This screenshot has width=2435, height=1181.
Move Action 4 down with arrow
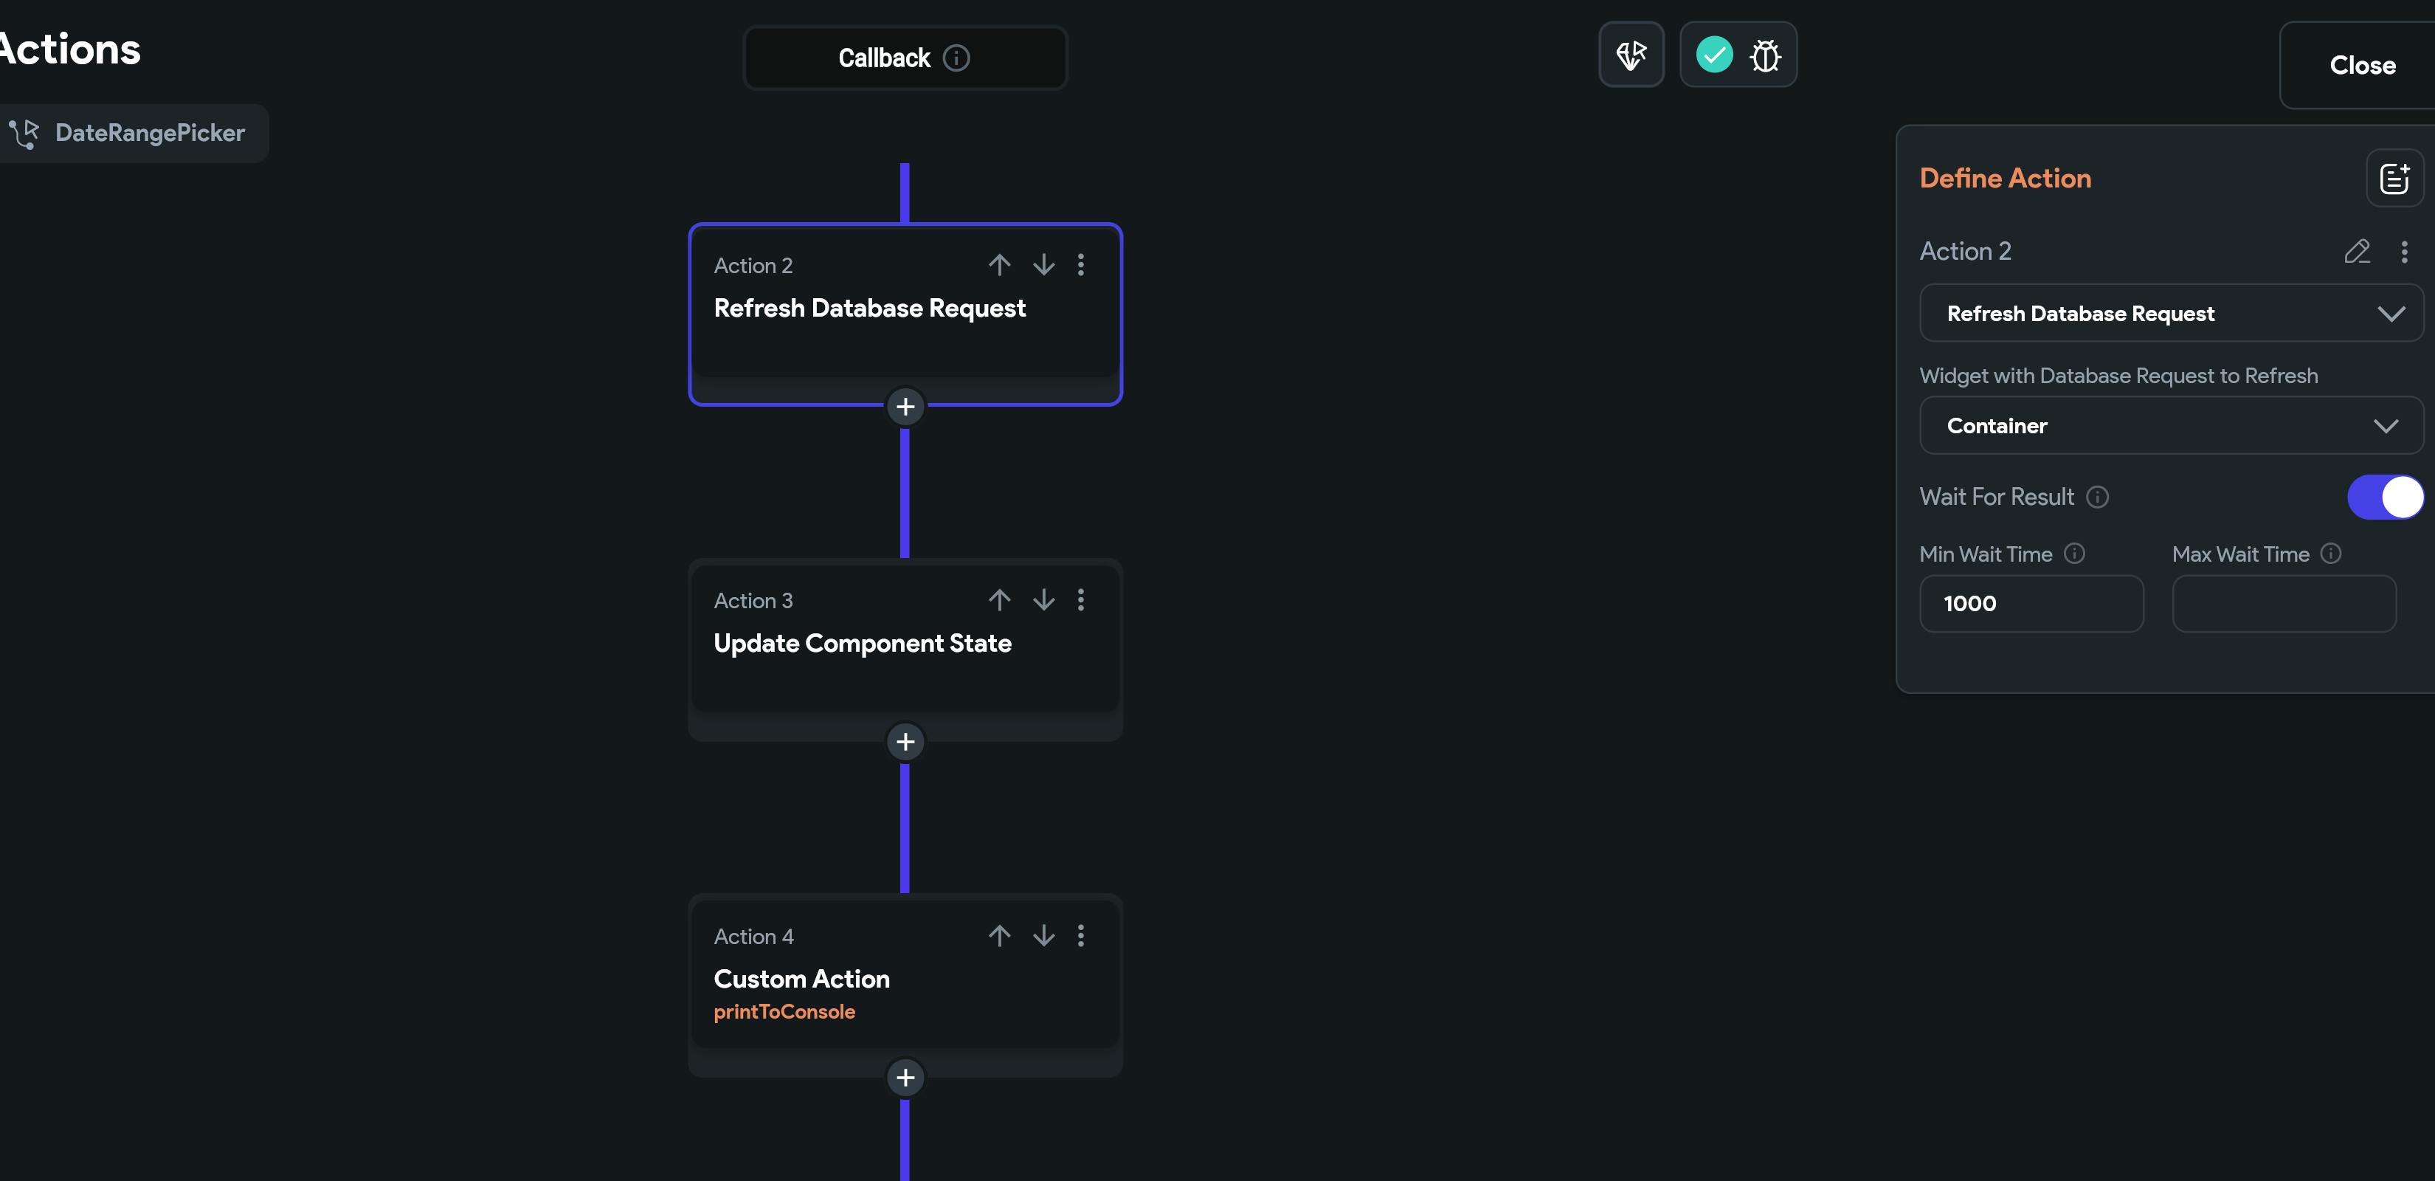pyautogui.click(x=1043, y=935)
